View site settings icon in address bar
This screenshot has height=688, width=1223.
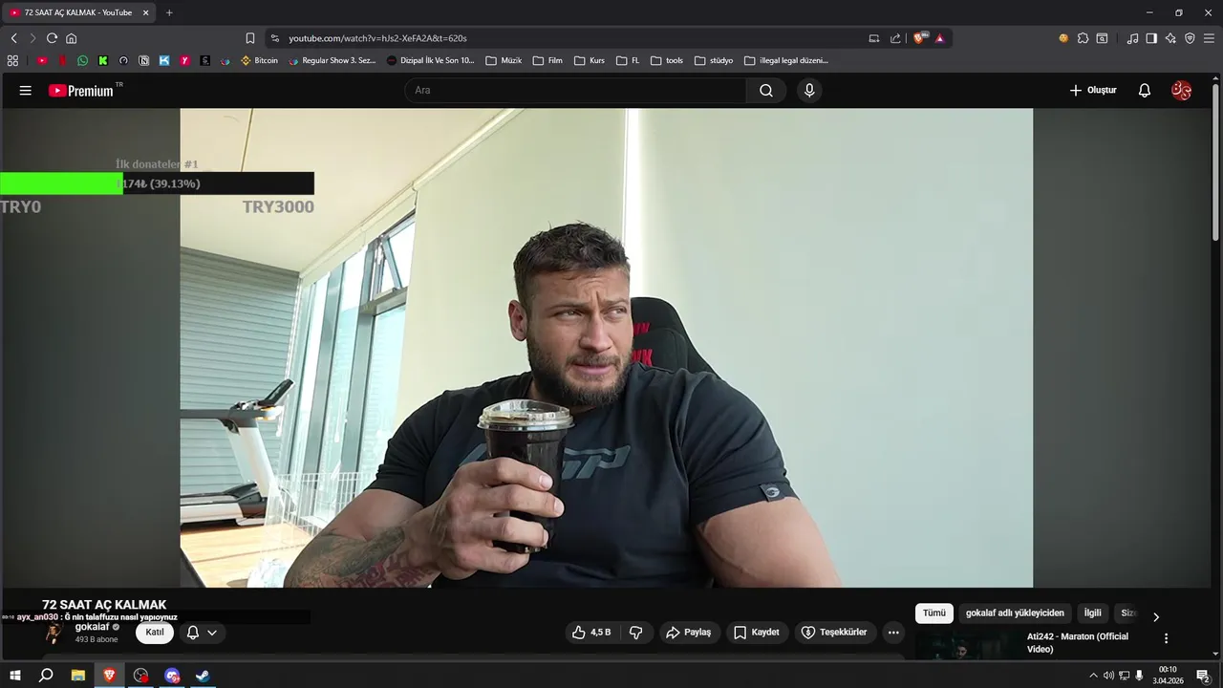[275, 38]
